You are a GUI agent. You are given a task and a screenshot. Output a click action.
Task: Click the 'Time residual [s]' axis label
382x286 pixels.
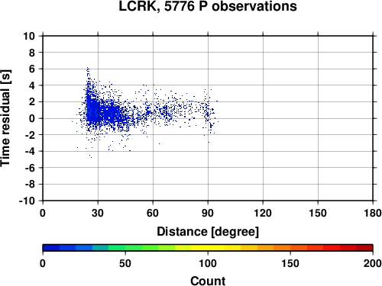(x=5, y=118)
